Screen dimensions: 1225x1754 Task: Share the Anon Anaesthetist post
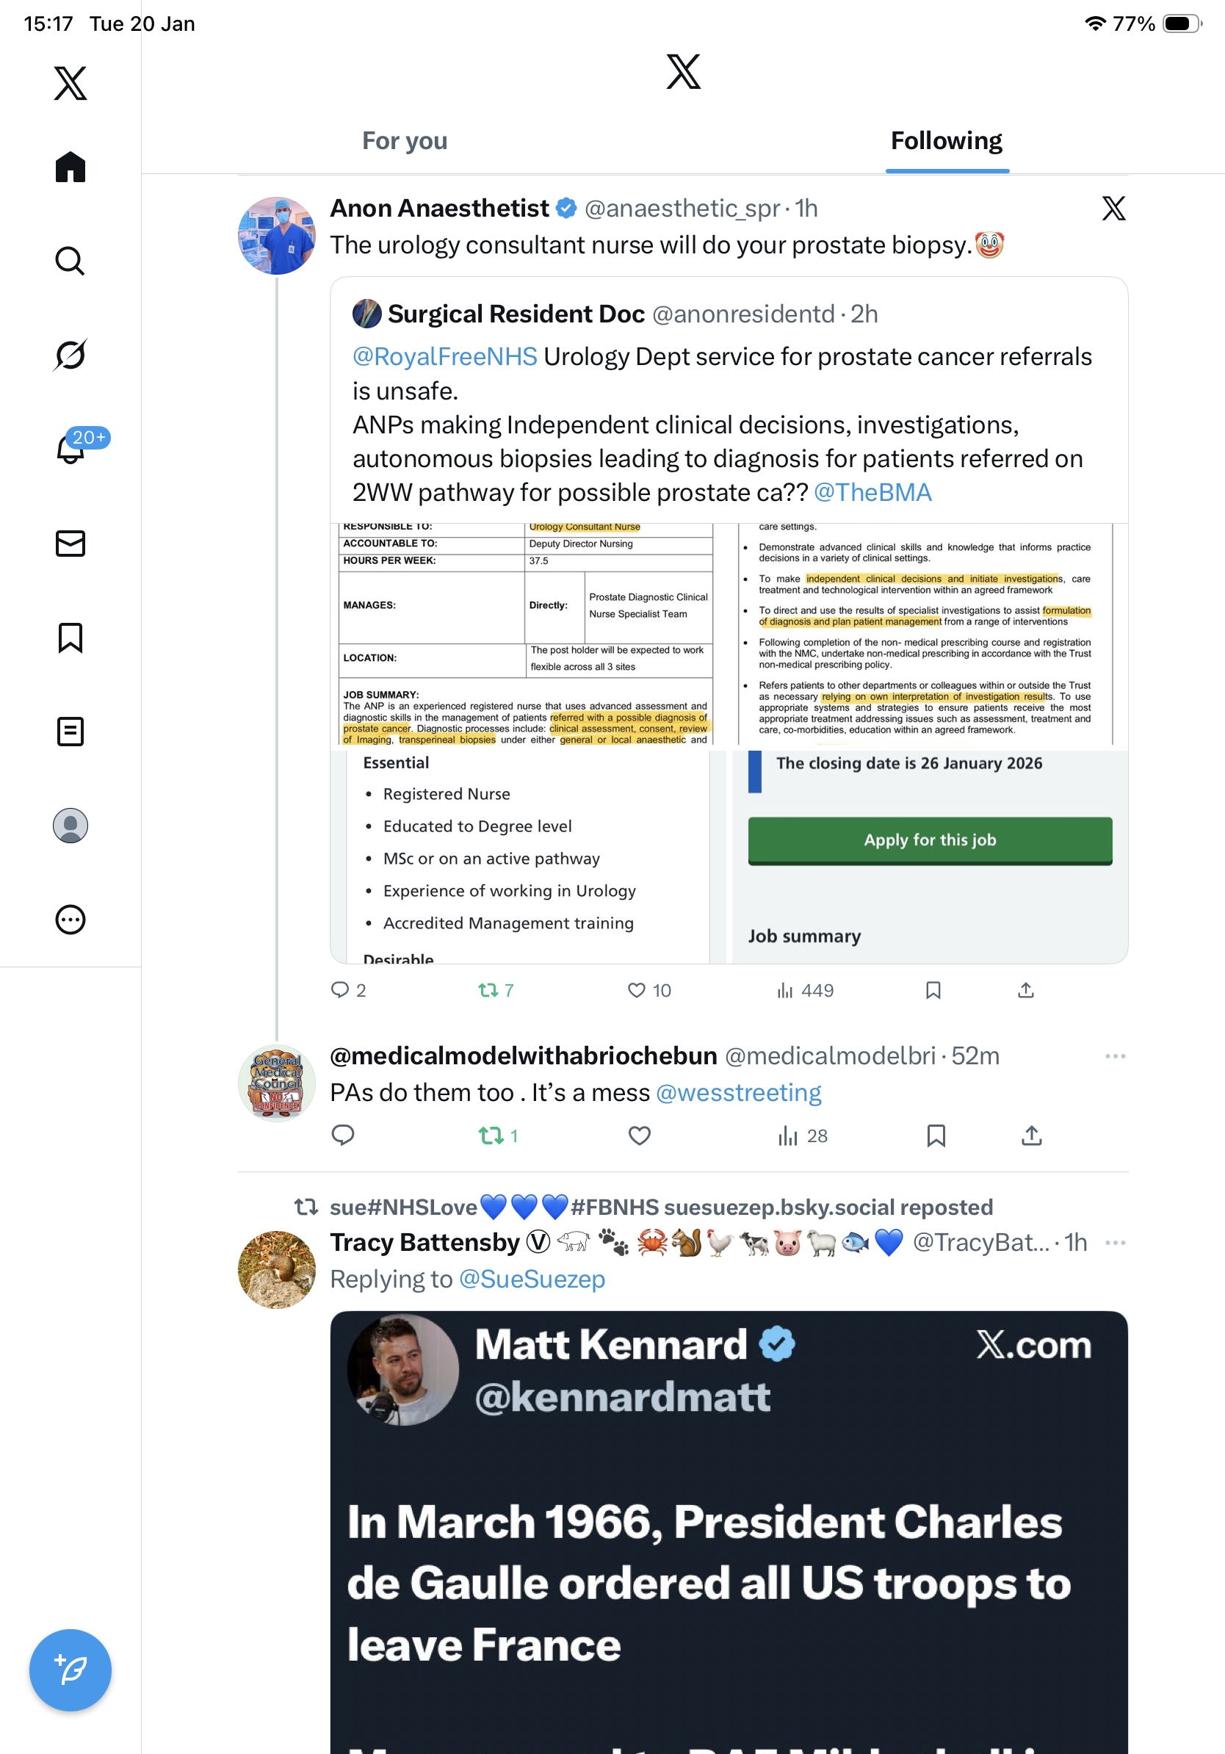click(1026, 990)
